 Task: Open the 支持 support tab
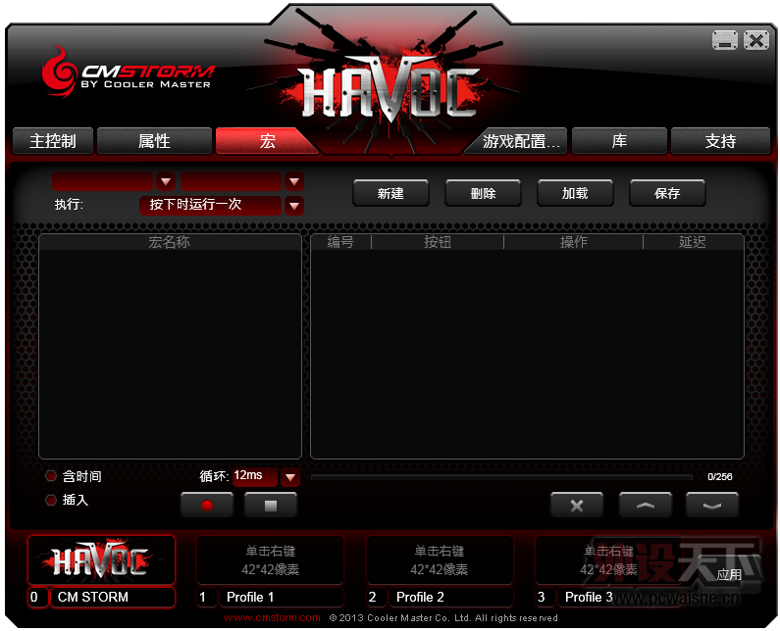coord(720,141)
